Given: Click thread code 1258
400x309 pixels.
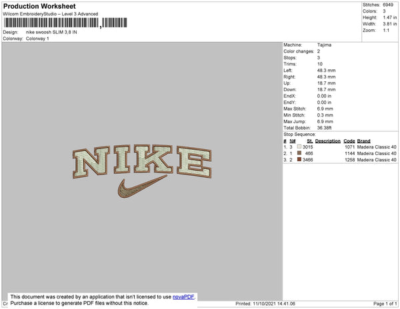Looking at the screenshot, I should [x=350, y=160].
